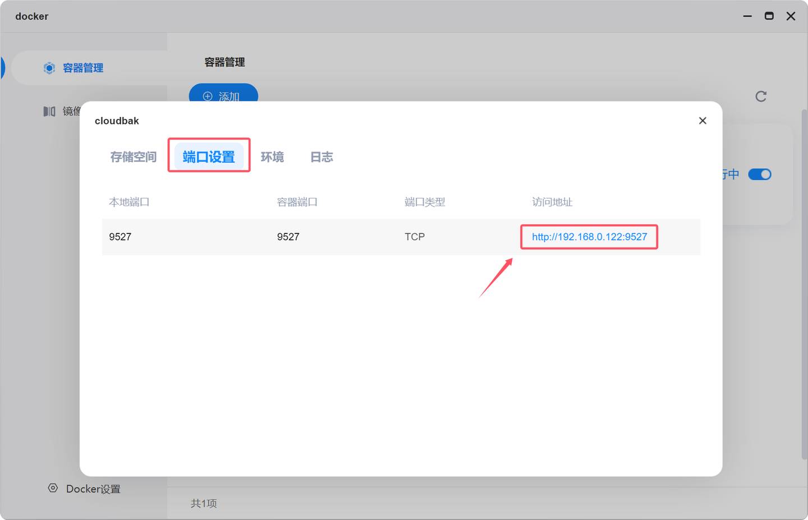Close the docker window
This screenshot has width=808, height=520.
[791, 16]
